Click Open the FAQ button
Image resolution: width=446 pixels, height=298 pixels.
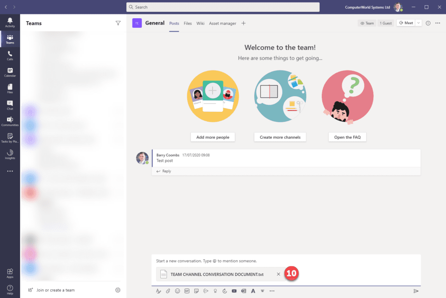(x=347, y=137)
